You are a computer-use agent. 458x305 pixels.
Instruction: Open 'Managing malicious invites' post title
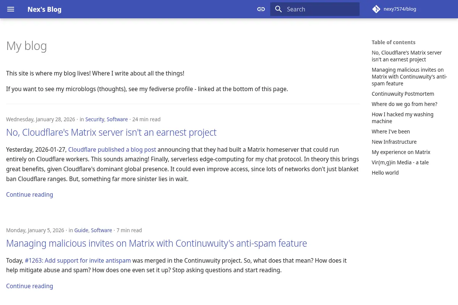(156, 243)
